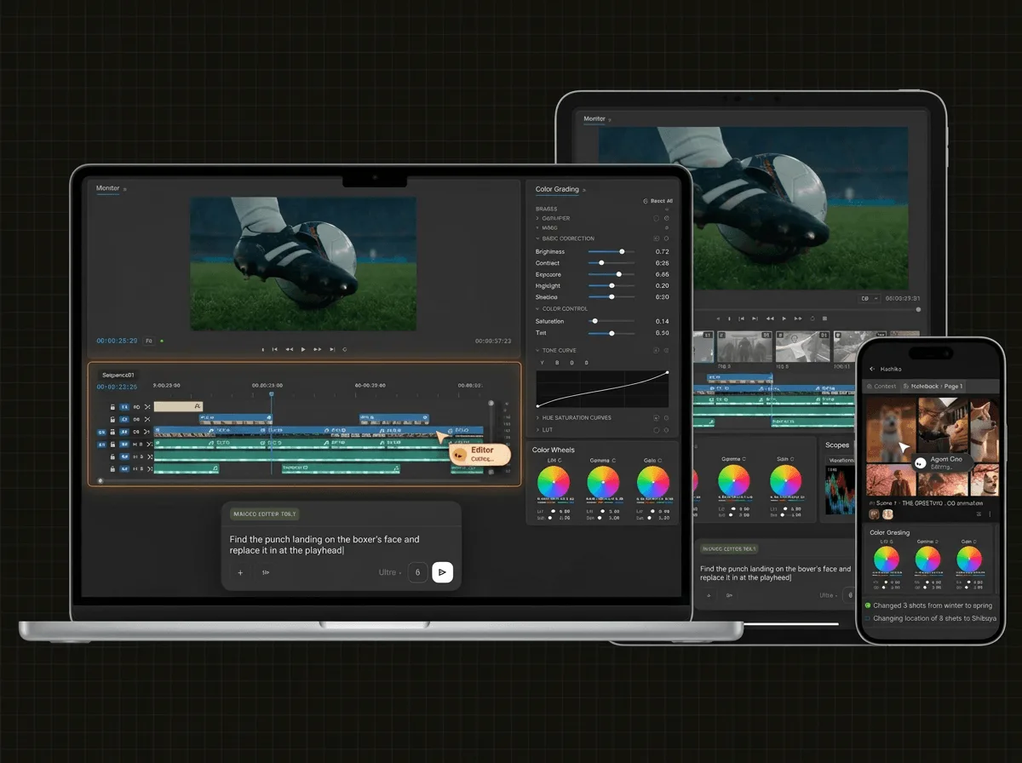The width and height of the screenshot is (1022, 763).
Task: Select the Y channel in Tone Curve
Action: tap(543, 363)
